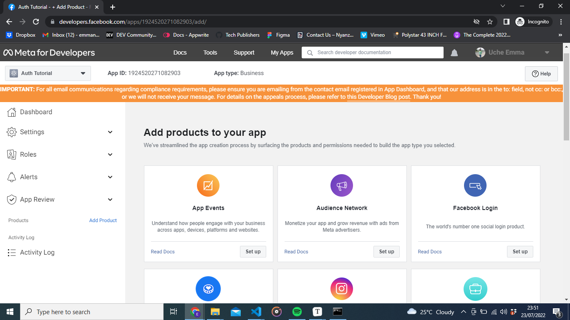Viewport: 570px width, 320px height.
Task: Open Read Docs link for App Events
Action: 163,252
